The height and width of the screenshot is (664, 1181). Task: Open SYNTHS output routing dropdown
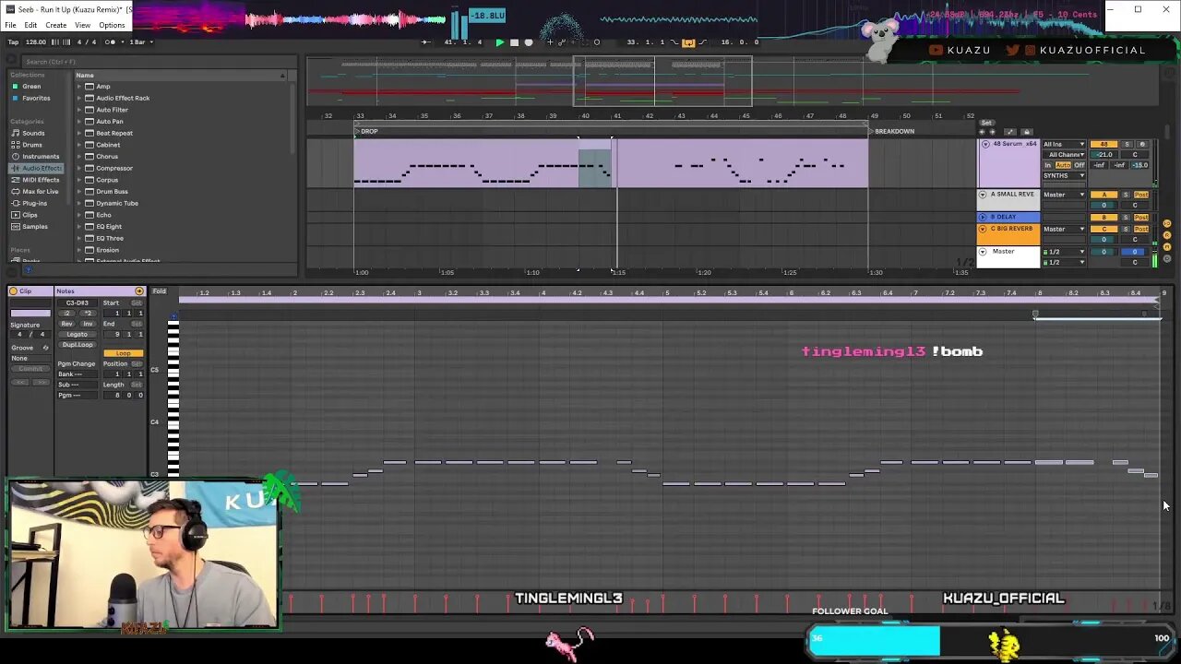coord(1064,175)
